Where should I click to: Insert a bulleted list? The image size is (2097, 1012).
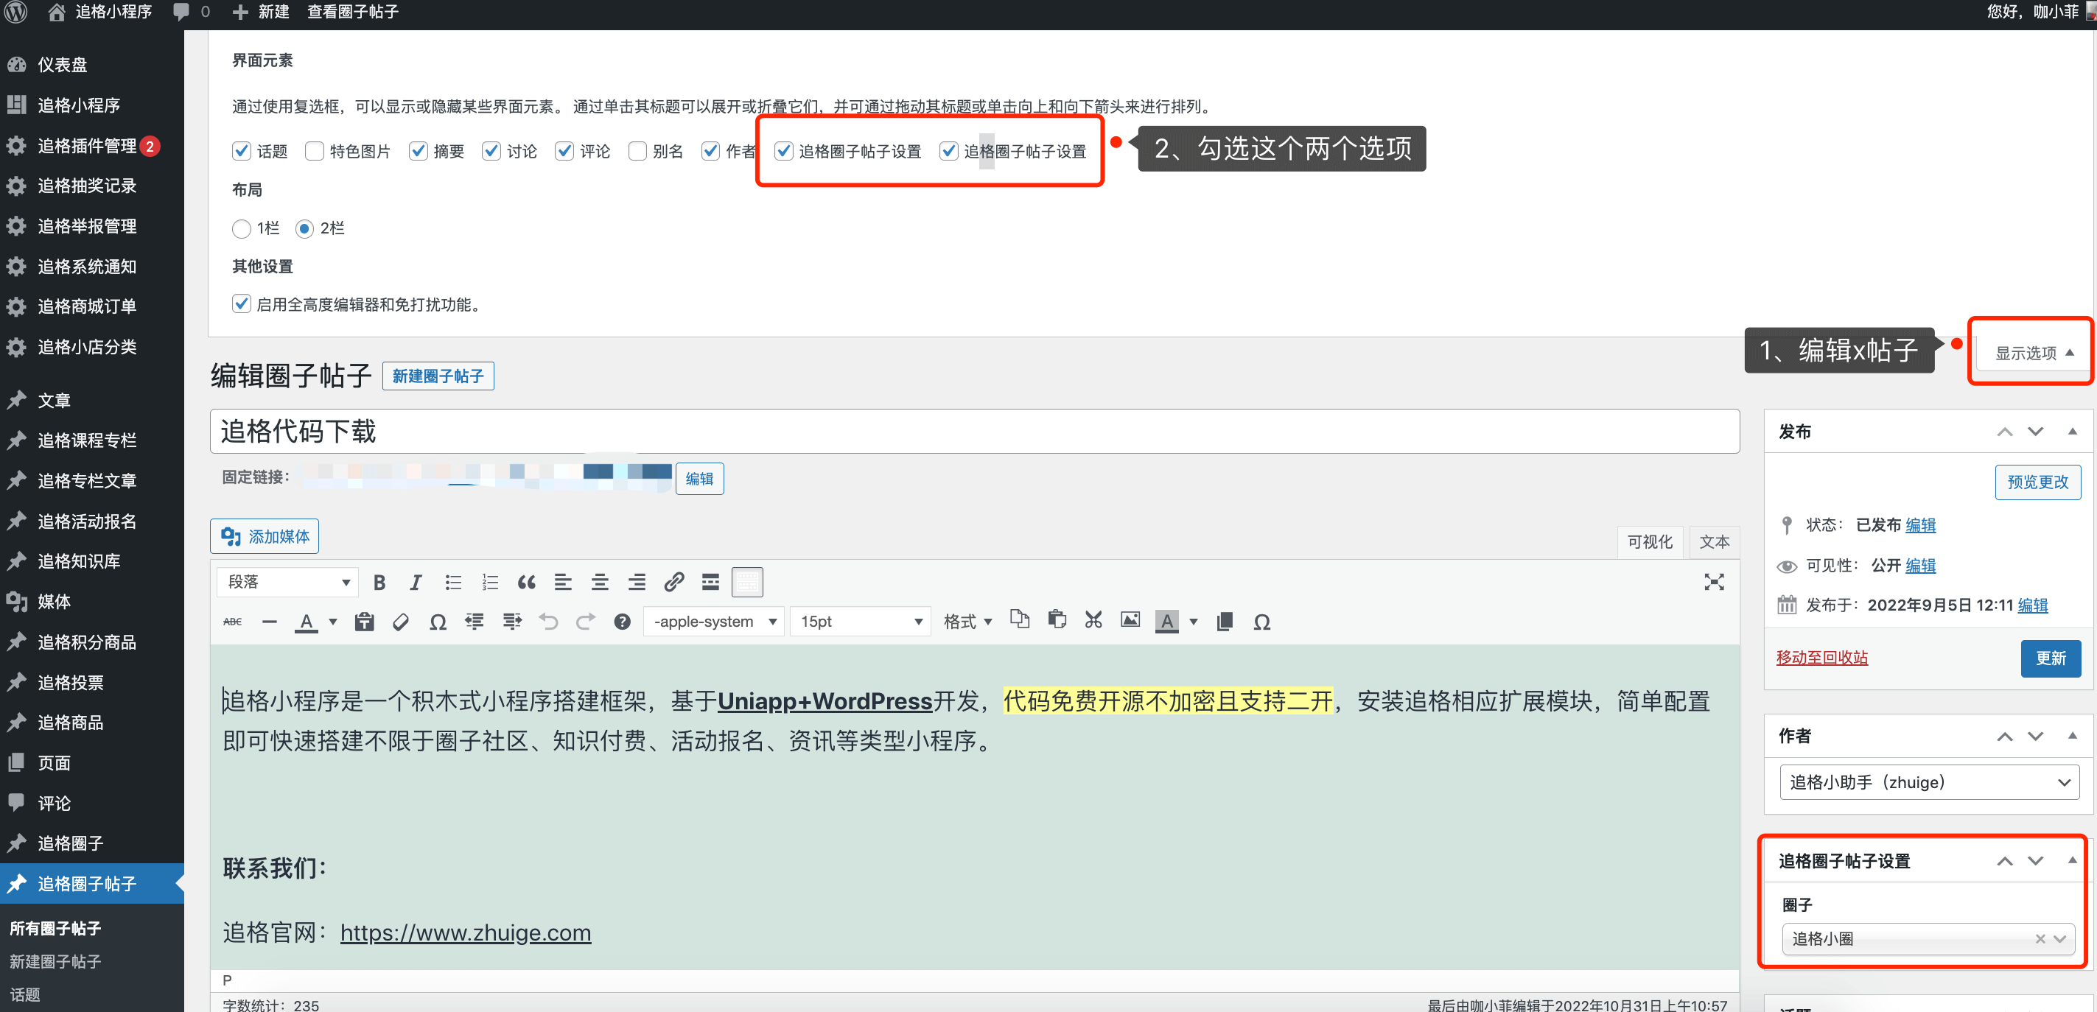click(453, 583)
